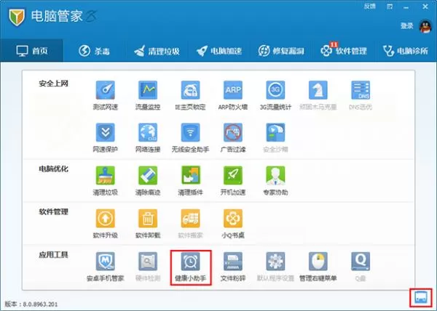Switch to the 首页 tab
Viewport: 437px width, 311px height.
(32, 51)
